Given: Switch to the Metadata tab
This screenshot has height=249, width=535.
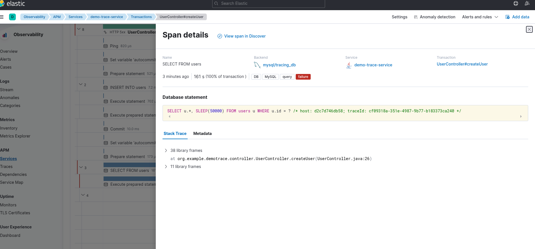Looking at the screenshot, I should [x=202, y=134].
